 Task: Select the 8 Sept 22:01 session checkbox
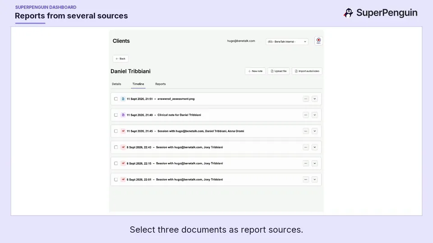point(116,180)
